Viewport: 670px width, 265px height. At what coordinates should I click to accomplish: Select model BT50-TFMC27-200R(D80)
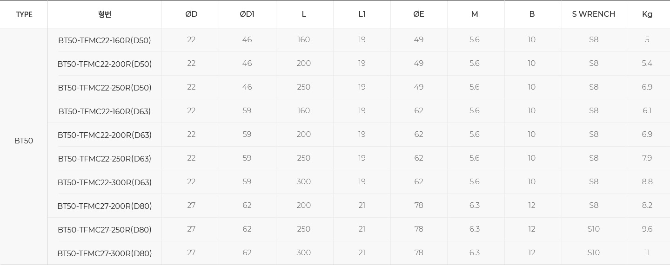pos(105,206)
